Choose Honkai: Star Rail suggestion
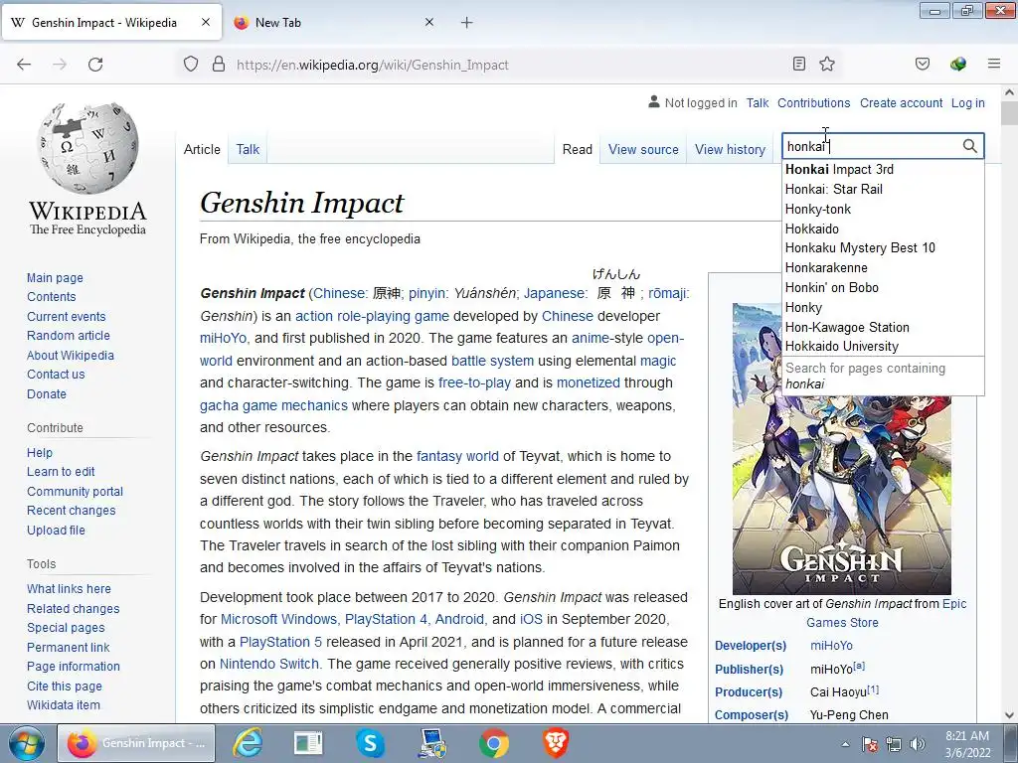Viewport: 1018px width, 763px height. click(x=883, y=190)
